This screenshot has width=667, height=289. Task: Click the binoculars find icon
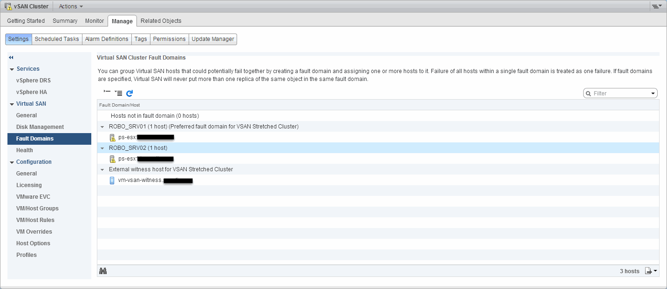103,271
